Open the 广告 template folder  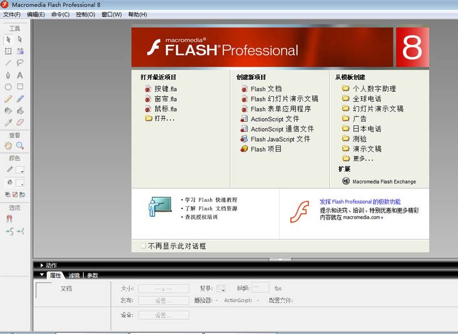click(x=354, y=119)
